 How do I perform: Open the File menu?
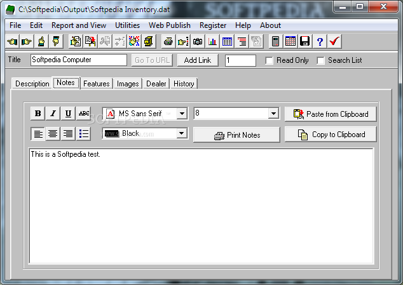point(15,25)
